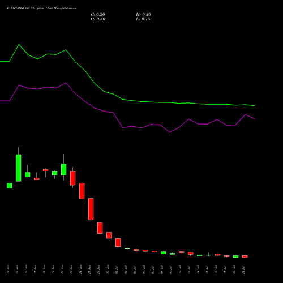
Task: Click the purple line at its 22 Jun peak
Action: tap(66, 83)
